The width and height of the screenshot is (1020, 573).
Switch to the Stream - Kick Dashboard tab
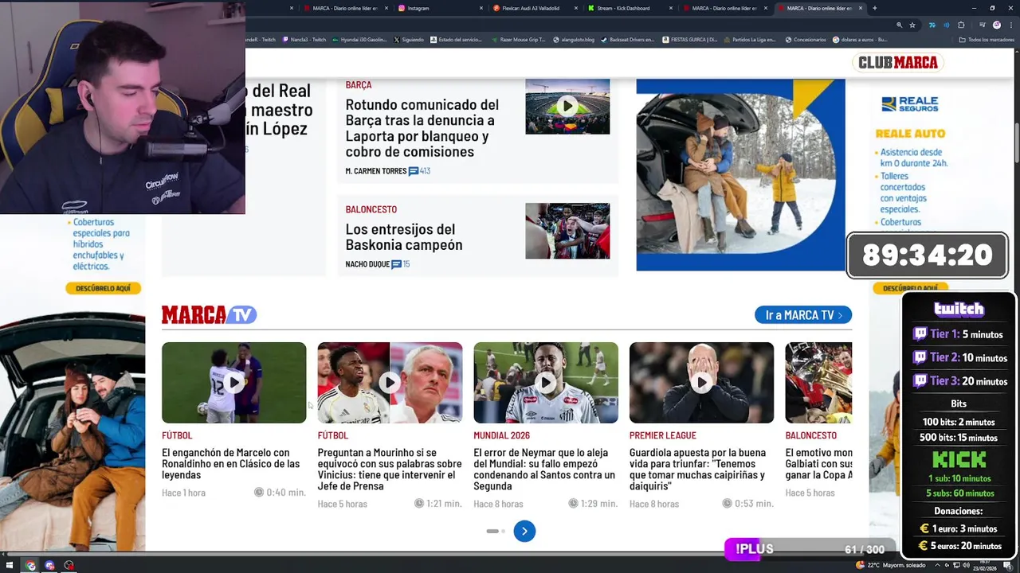pos(630,8)
